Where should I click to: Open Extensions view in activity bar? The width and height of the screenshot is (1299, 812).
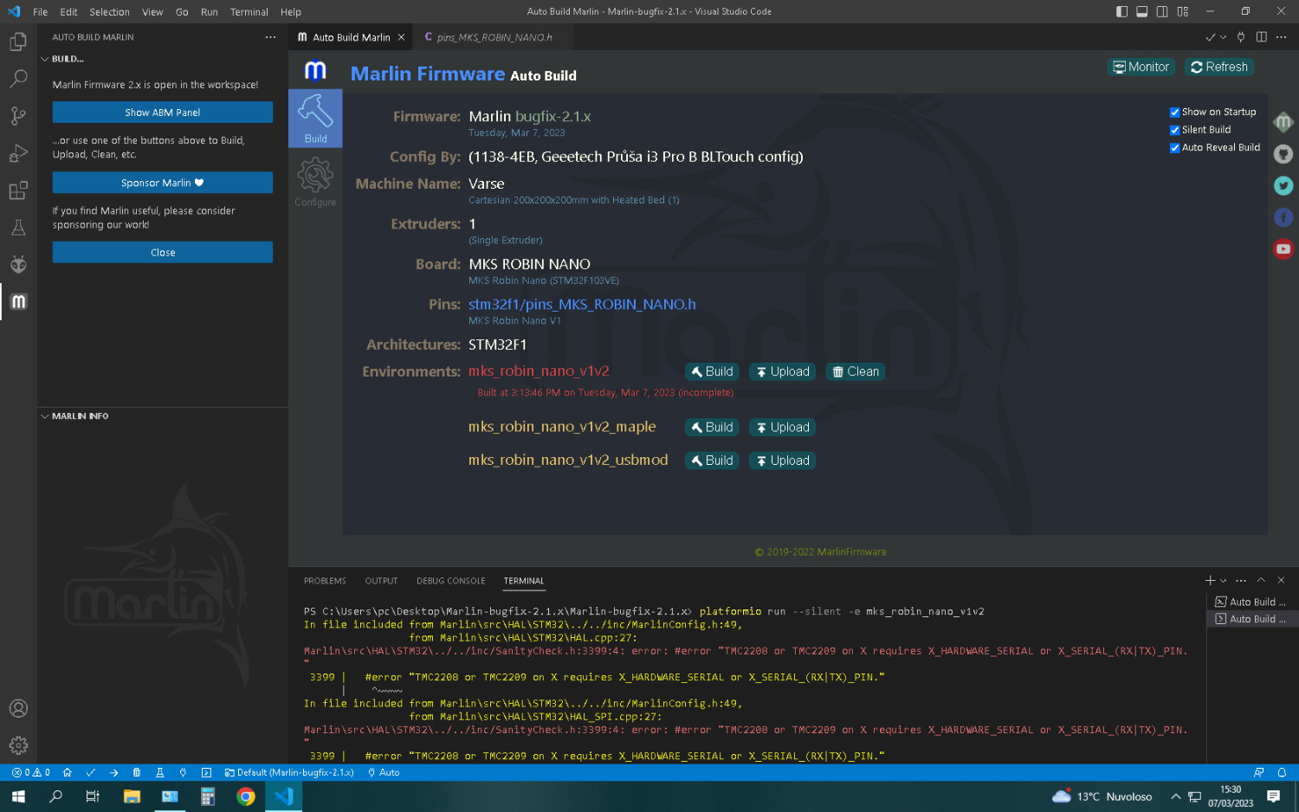pos(18,190)
